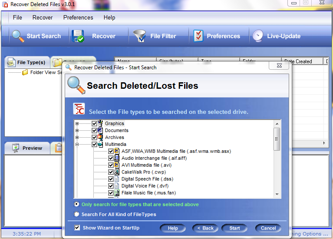The height and width of the screenshot is (239, 333).
Task: Click the Graphics category icon in tree
Action: click(100, 123)
